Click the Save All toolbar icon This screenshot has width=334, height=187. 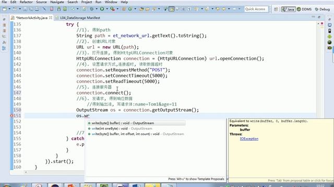pos(31,9)
